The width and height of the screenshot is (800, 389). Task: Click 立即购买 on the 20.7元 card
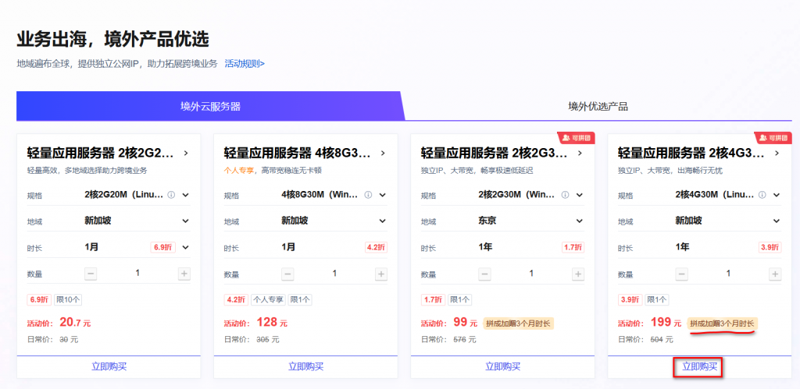tap(109, 366)
